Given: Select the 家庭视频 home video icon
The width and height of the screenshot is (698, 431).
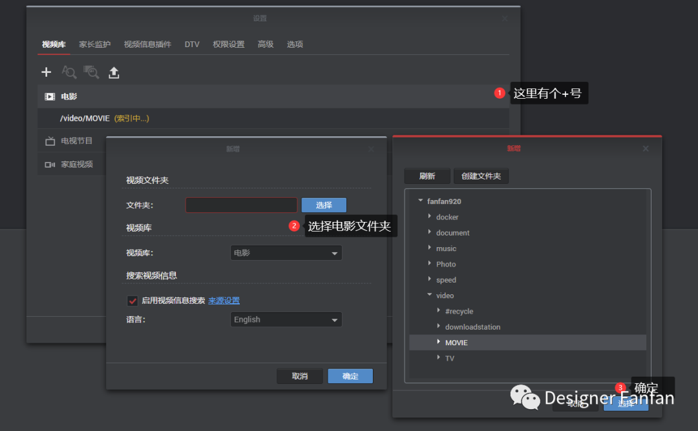Looking at the screenshot, I should coord(50,164).
